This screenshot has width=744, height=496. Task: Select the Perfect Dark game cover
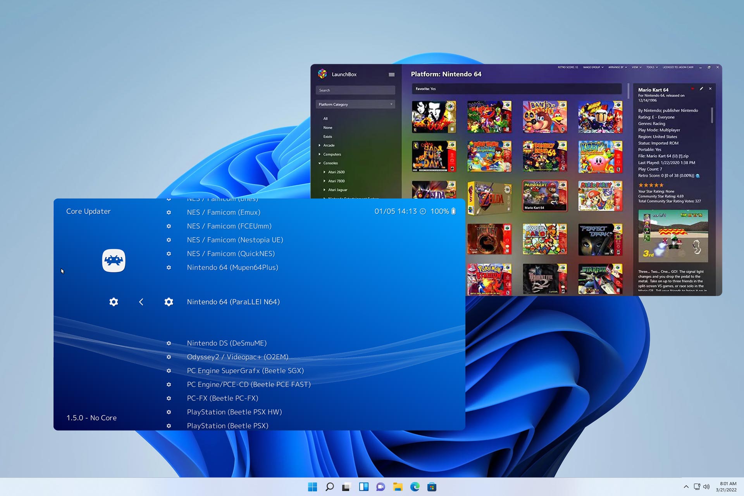600,239
